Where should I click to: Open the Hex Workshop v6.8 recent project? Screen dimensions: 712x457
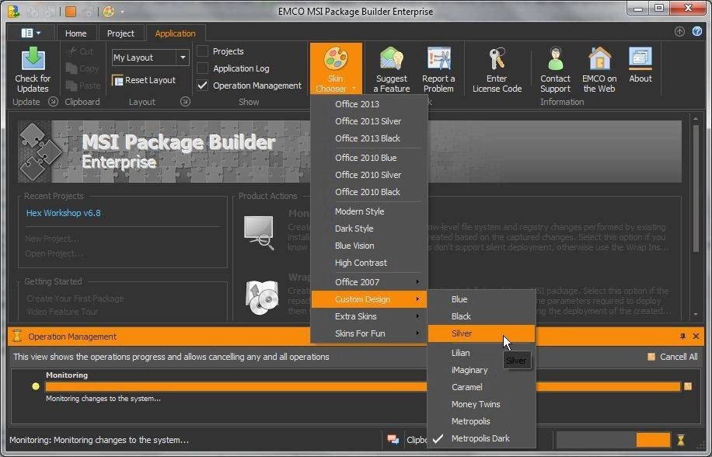64,213
